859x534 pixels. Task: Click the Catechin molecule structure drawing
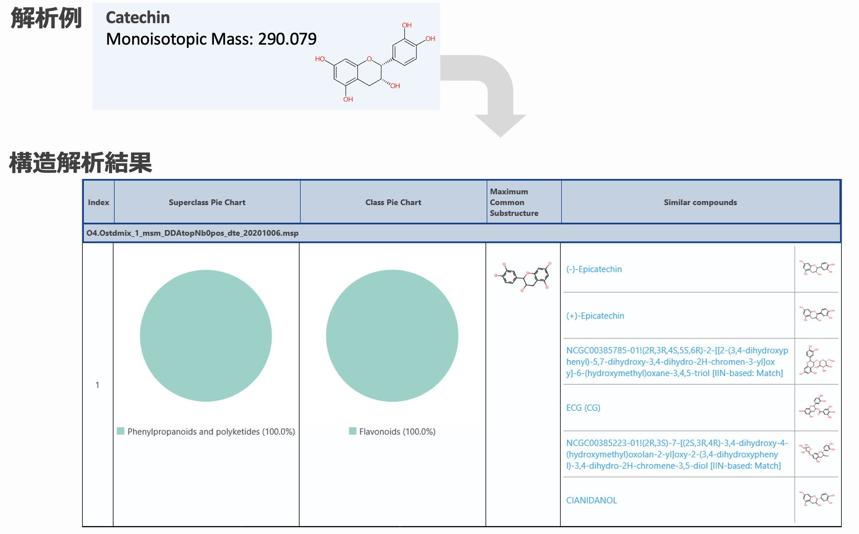374,63
